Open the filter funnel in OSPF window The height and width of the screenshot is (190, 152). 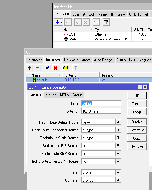click(75, 68)
